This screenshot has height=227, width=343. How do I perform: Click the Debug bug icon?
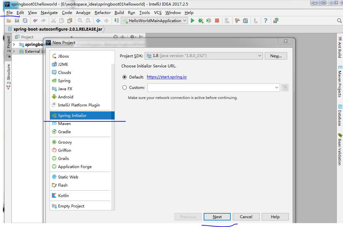[201, 21]
